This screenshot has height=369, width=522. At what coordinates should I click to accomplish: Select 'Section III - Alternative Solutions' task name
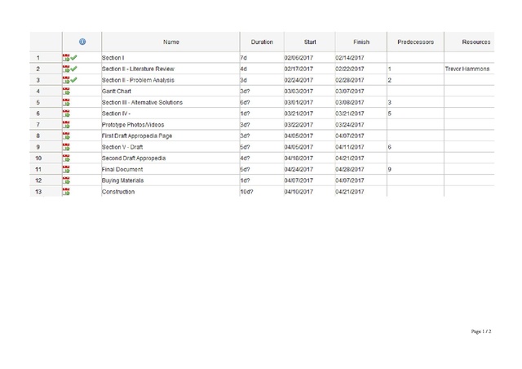point(142,102)
